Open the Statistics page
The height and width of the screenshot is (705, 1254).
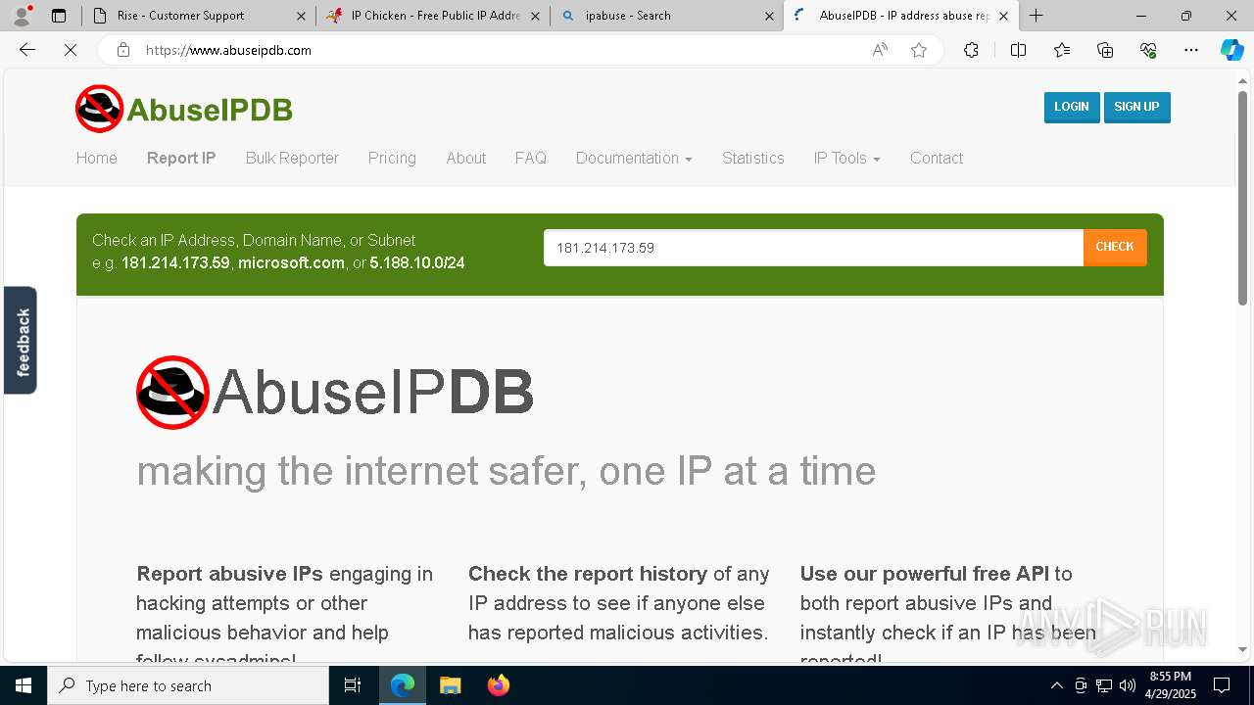point(753,158)
